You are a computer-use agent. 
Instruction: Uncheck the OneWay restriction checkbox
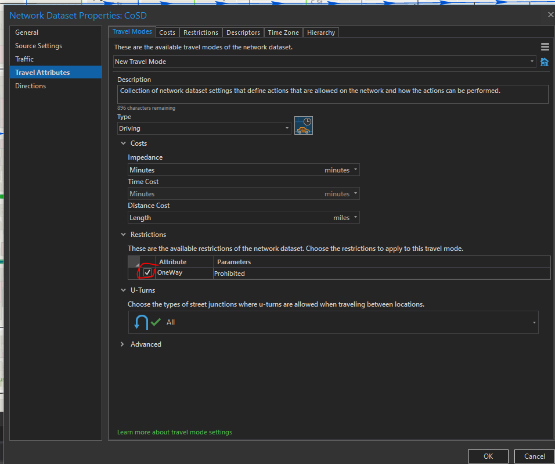(x=147, y=273)
